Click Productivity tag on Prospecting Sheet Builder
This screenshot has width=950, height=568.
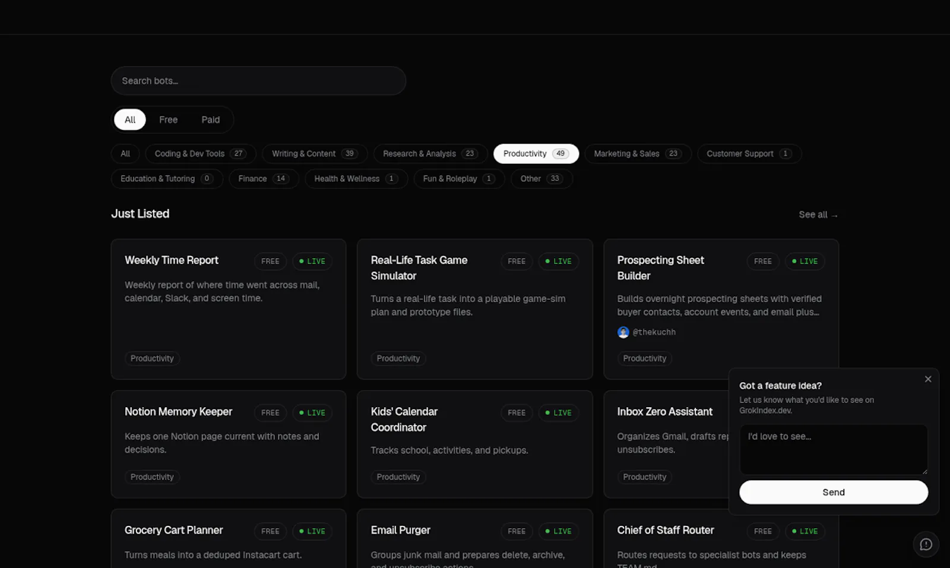645,358
